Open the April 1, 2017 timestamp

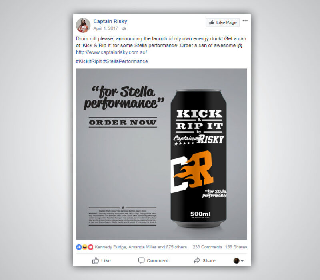pos(106,28)
